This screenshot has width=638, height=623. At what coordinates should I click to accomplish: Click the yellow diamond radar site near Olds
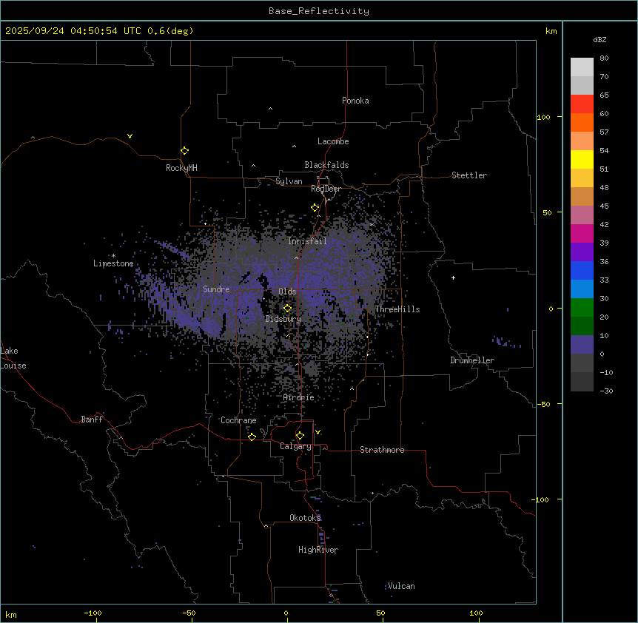288,309
